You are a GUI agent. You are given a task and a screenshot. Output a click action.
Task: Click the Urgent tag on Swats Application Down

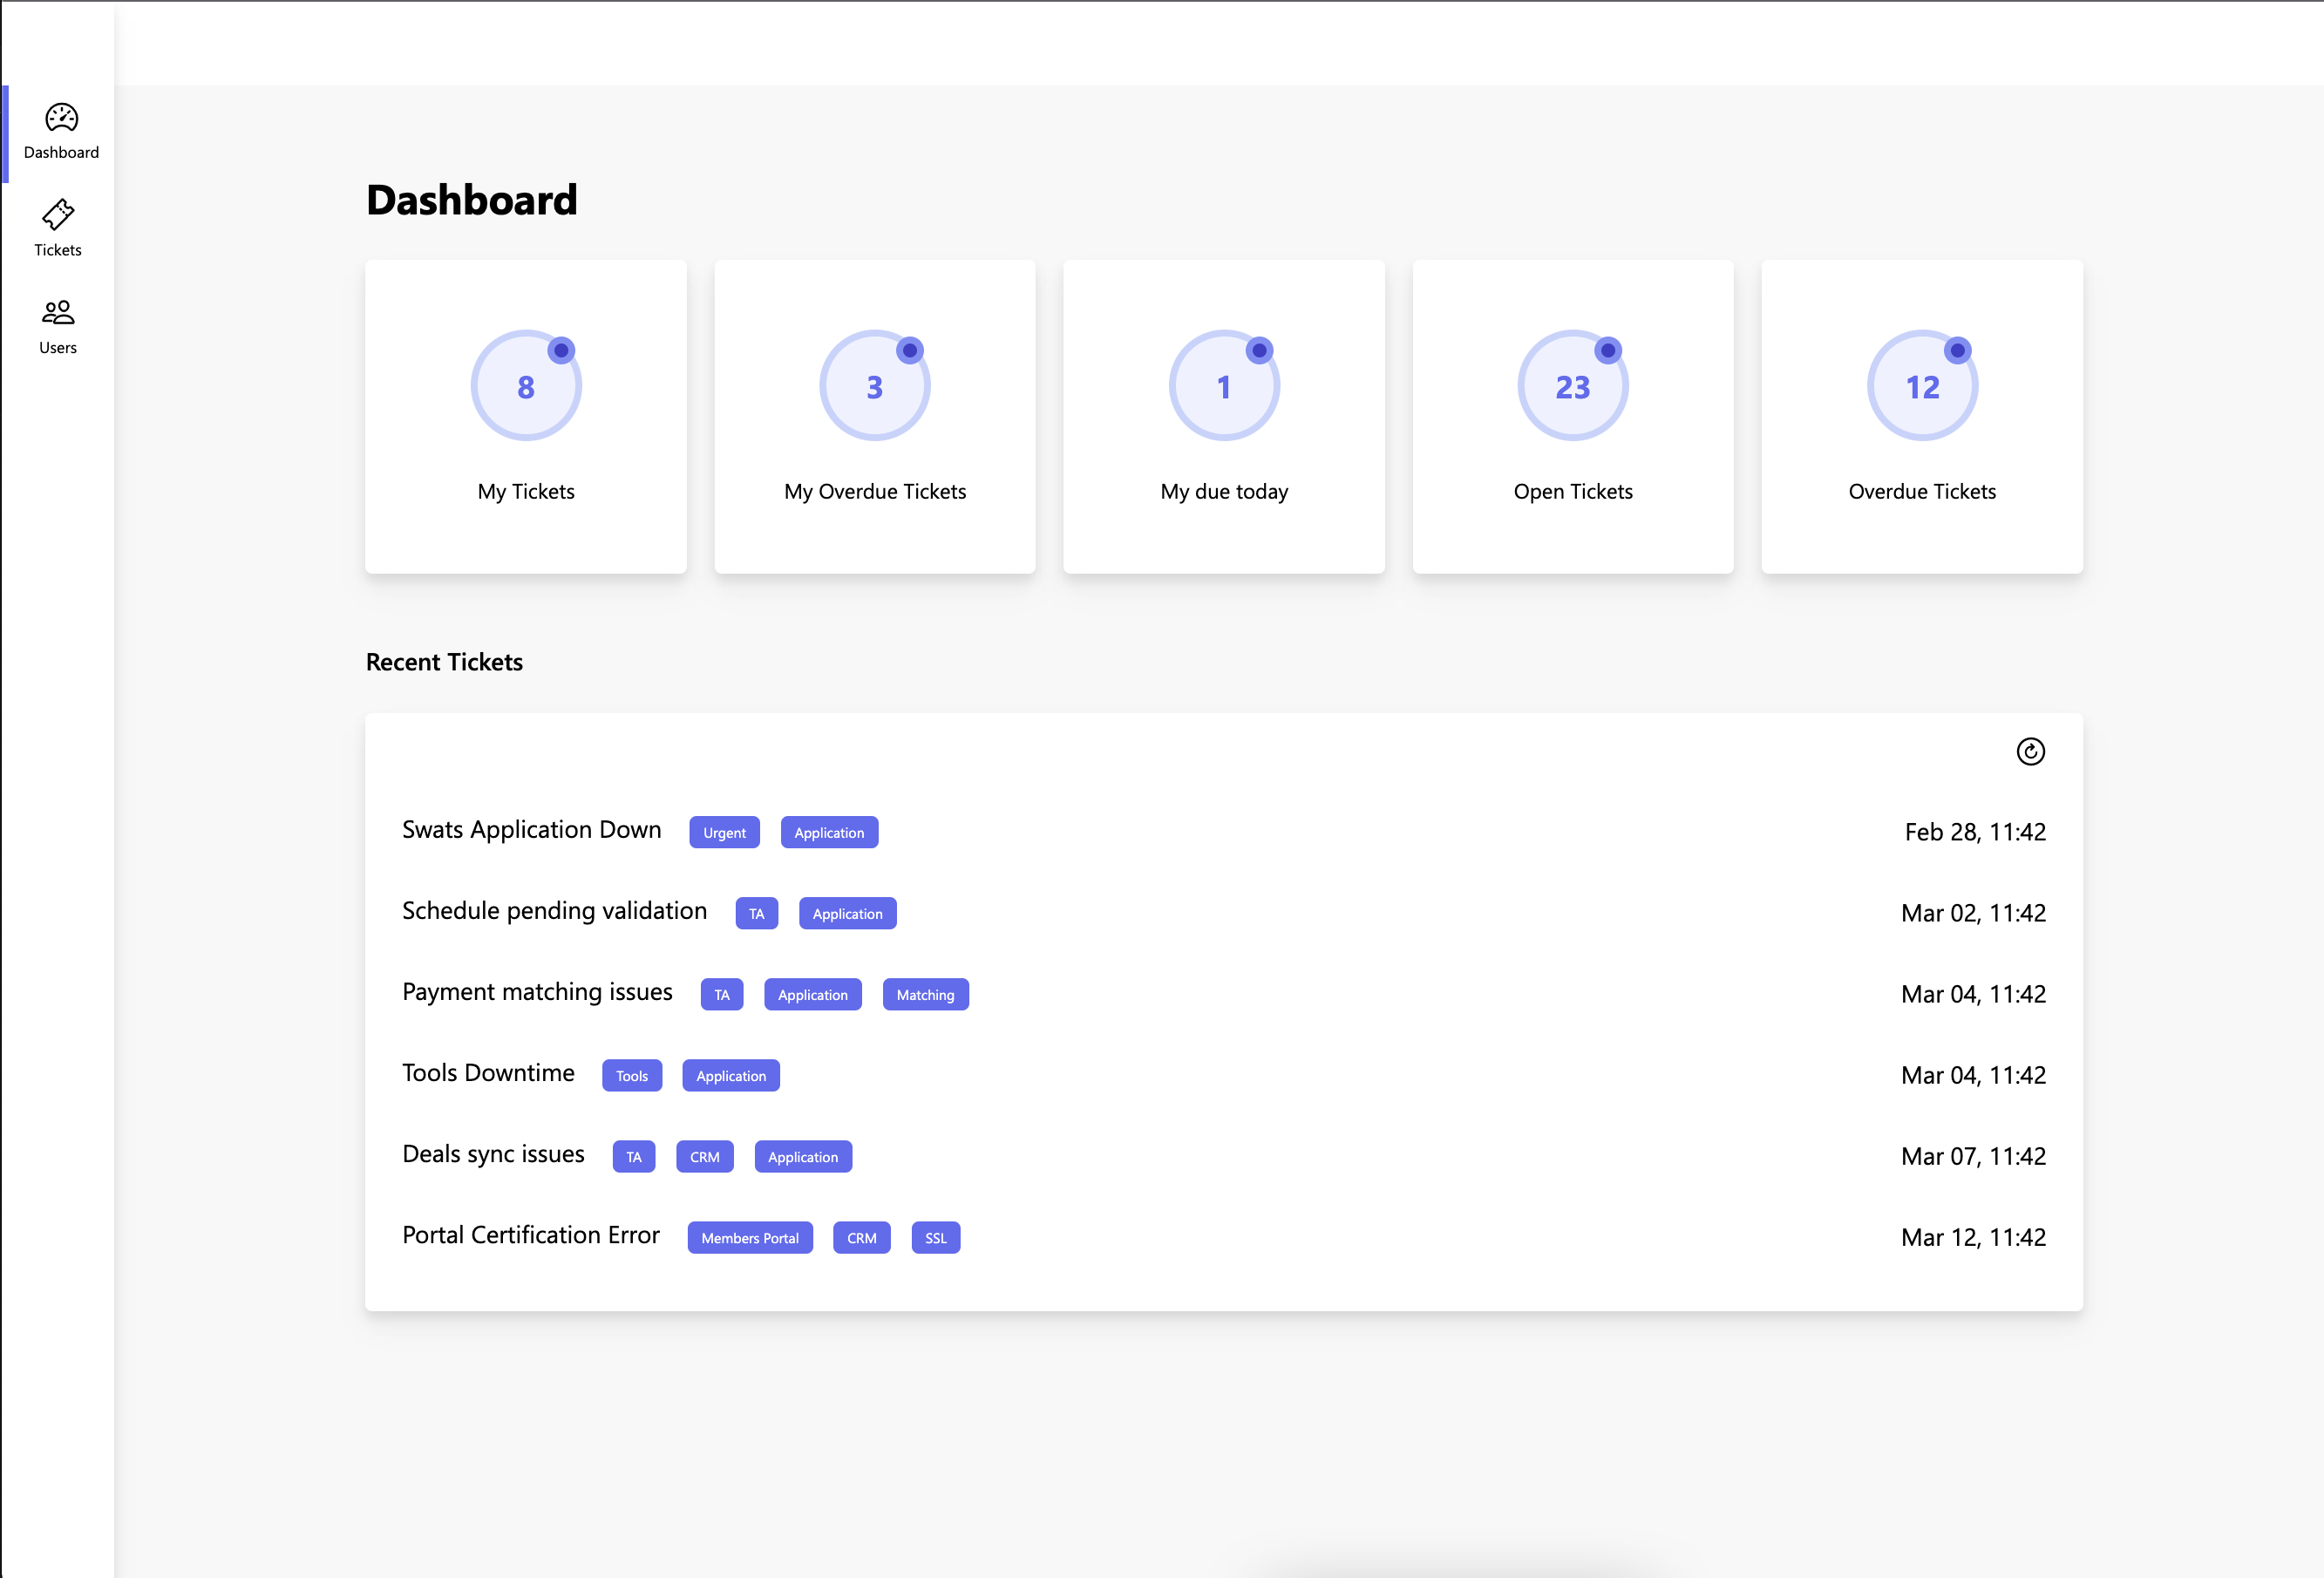coord(724,832)
